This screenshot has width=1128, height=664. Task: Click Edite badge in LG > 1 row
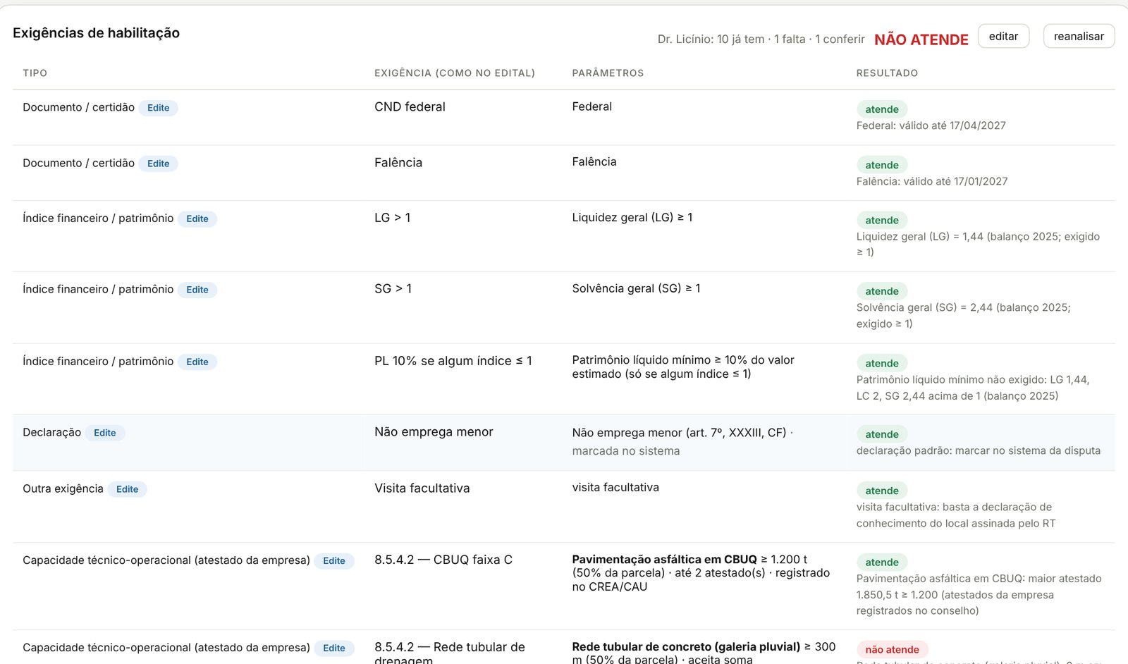point(197,219)
